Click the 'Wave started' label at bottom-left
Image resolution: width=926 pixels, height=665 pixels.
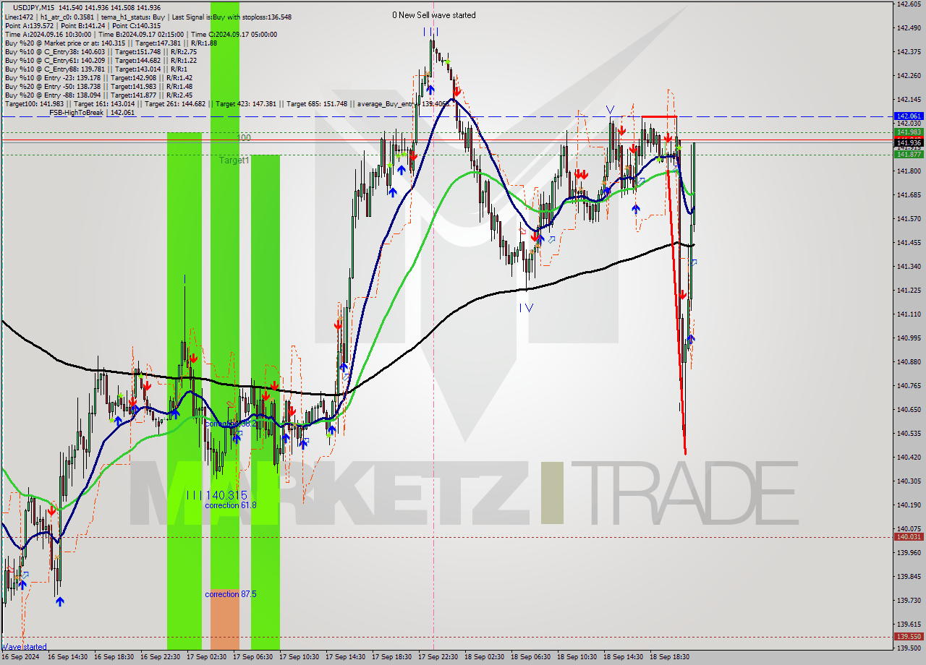pos(24,647)
